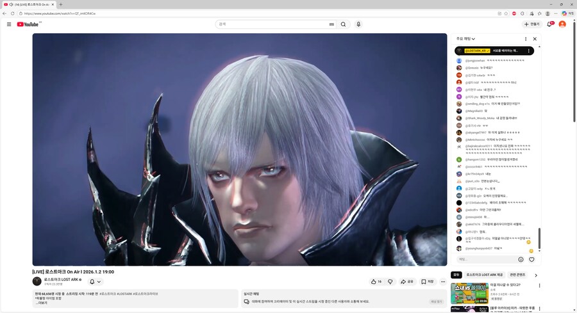577x313 pixels.
Task: Go back with browser back arrow
Action: tap(4, 13)
